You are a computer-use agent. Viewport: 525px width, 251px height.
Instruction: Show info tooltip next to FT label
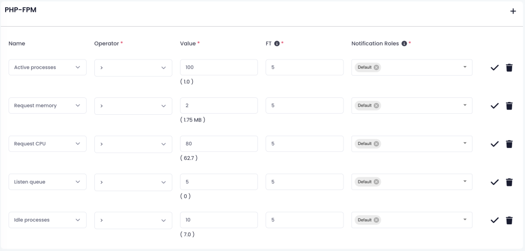(277, 44)
